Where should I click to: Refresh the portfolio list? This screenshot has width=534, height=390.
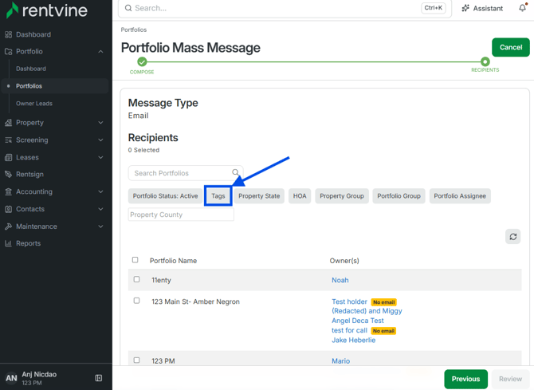click(513, 237)
